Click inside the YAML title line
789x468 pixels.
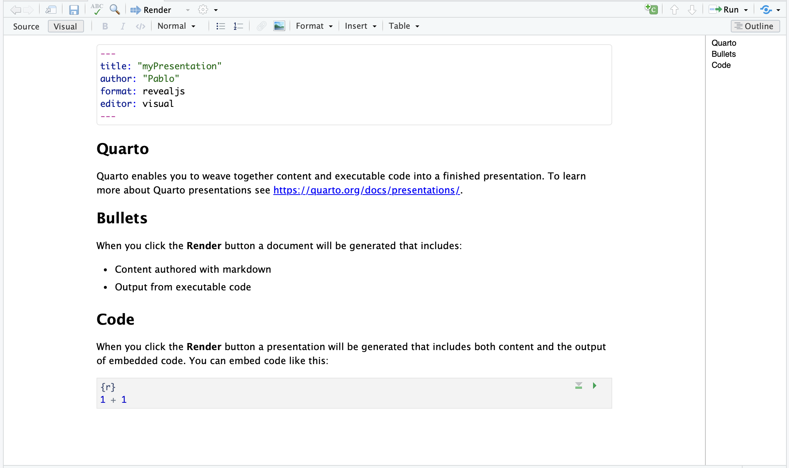(x=161, y=66)
